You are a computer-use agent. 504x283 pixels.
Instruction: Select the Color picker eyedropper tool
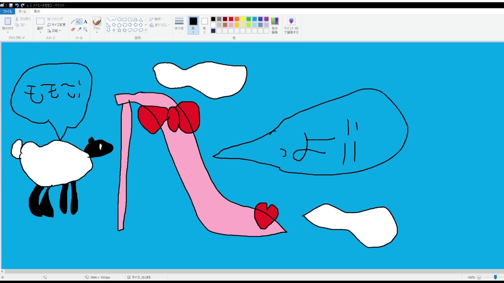tap(79, 29)
